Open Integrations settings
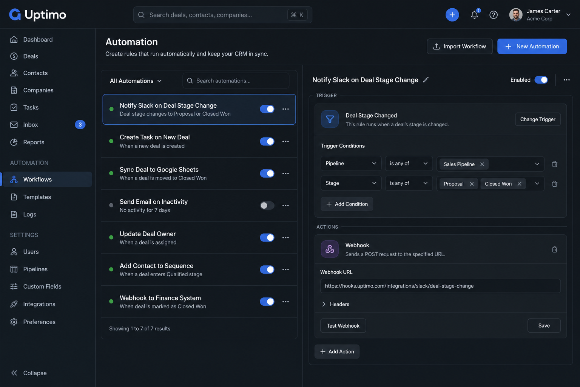This screenshot has height=387, width=580. (47, 304)
